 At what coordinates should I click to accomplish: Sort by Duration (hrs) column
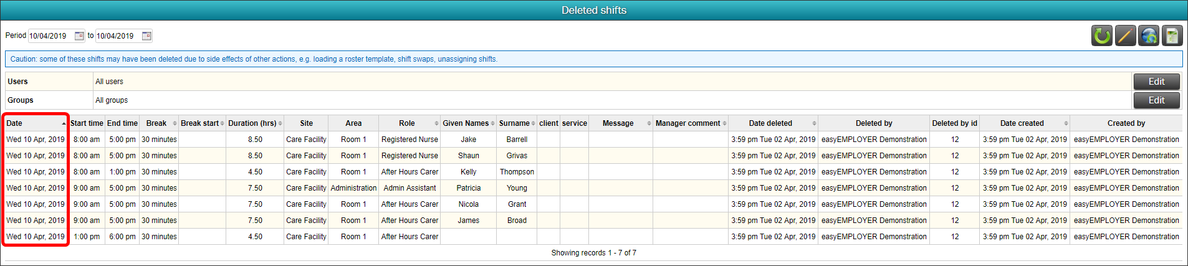tap(255, 123)
